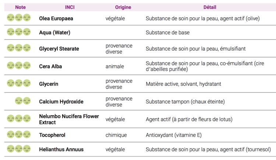
Task: Open the Olea Europaea ingredient name
Action: pyautogui.click(x=56, y=18)
